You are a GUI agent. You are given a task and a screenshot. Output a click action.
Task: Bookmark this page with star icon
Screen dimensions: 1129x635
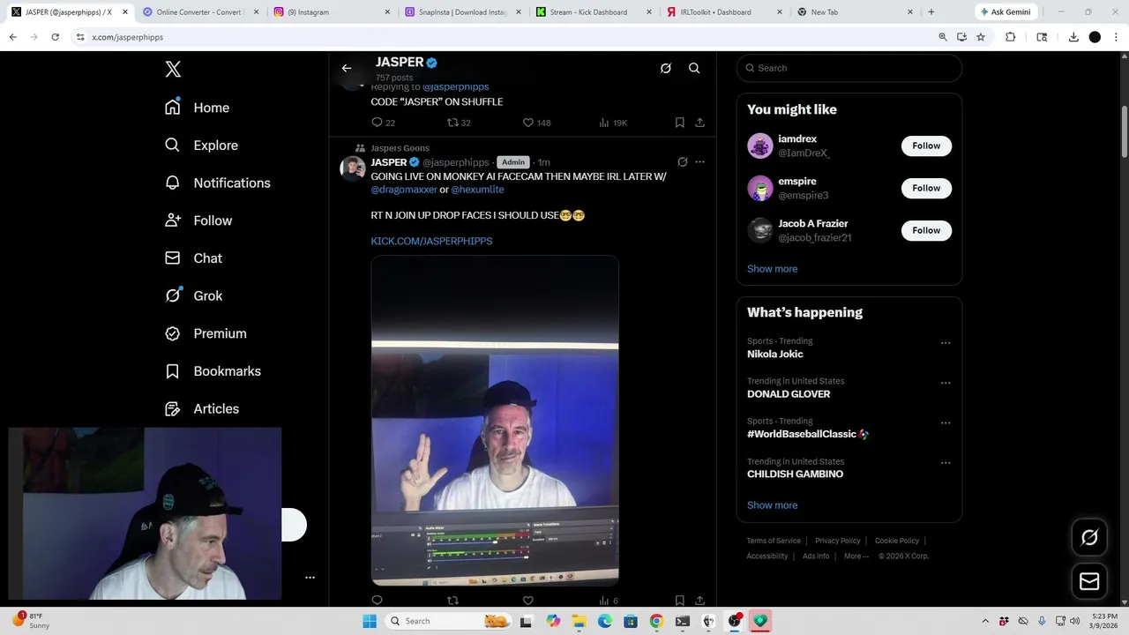pos(981,37)
